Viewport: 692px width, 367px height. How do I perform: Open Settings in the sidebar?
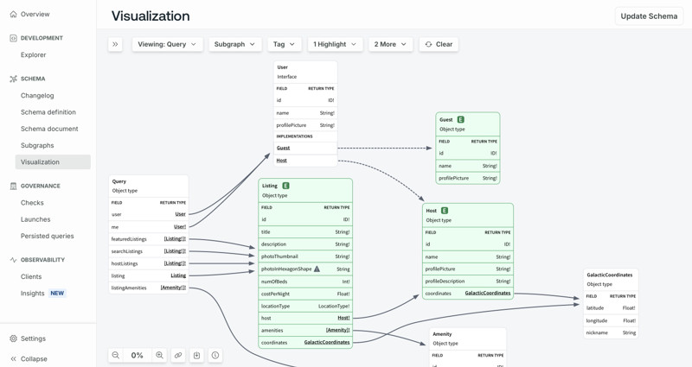(x=33, y=339)
